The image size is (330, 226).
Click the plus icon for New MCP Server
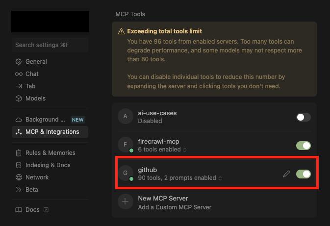click(x=126, y=202)
